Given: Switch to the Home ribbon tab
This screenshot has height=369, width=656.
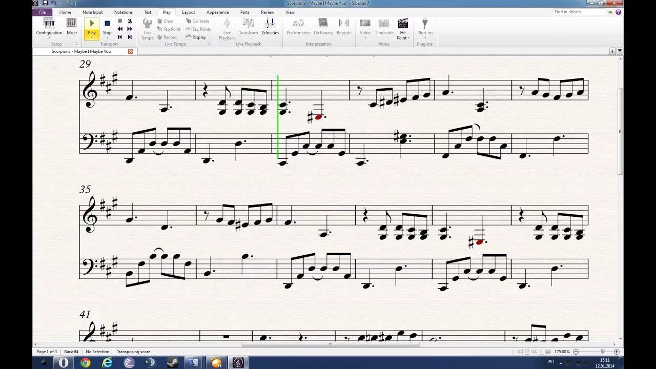Looking at the screenshot, I should click(x=65, y=12).
